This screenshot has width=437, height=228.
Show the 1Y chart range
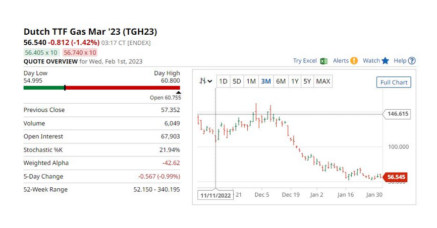click(x=295, y=81)
